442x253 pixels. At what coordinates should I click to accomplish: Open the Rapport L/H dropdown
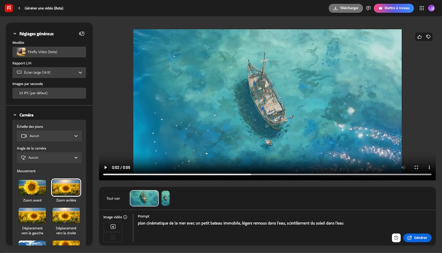tap(49, 73)
